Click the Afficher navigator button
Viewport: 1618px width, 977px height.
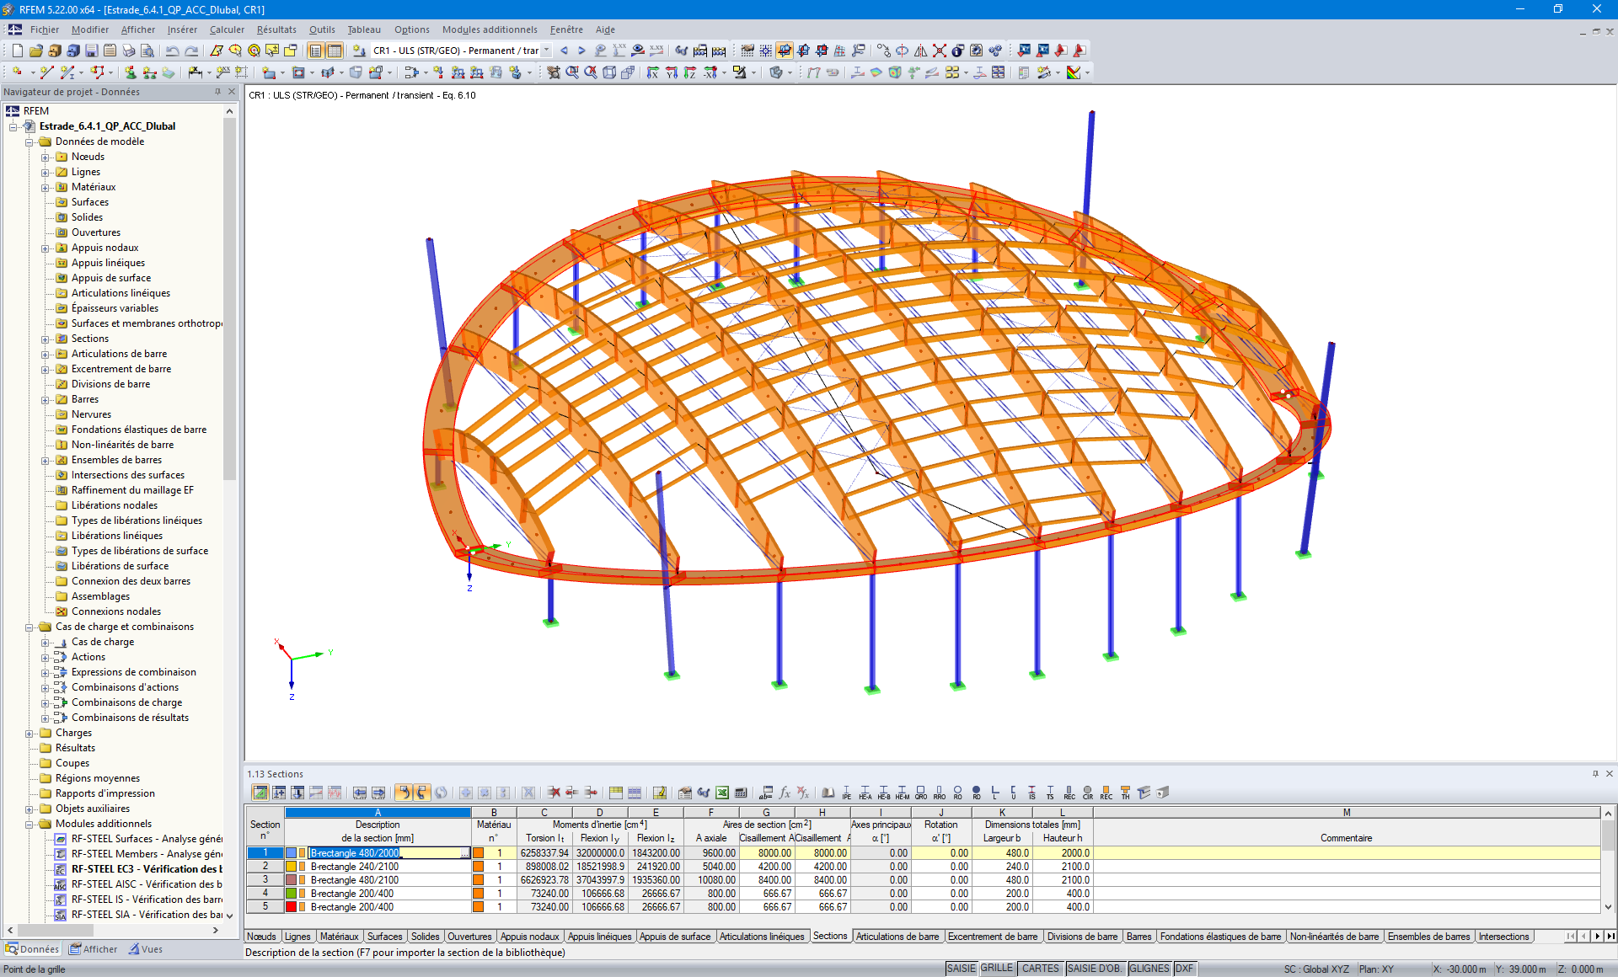(94, 949)
